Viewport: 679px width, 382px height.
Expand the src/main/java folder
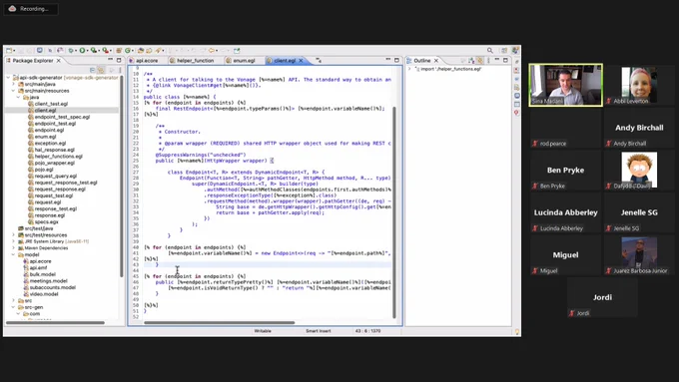pos(13,84)
